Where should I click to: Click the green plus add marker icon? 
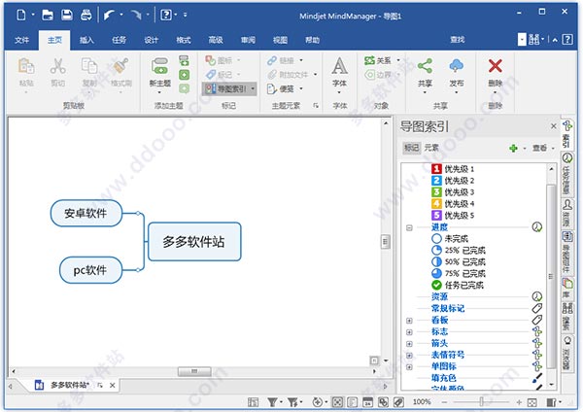pyautogui.click(x=513, y=148)
